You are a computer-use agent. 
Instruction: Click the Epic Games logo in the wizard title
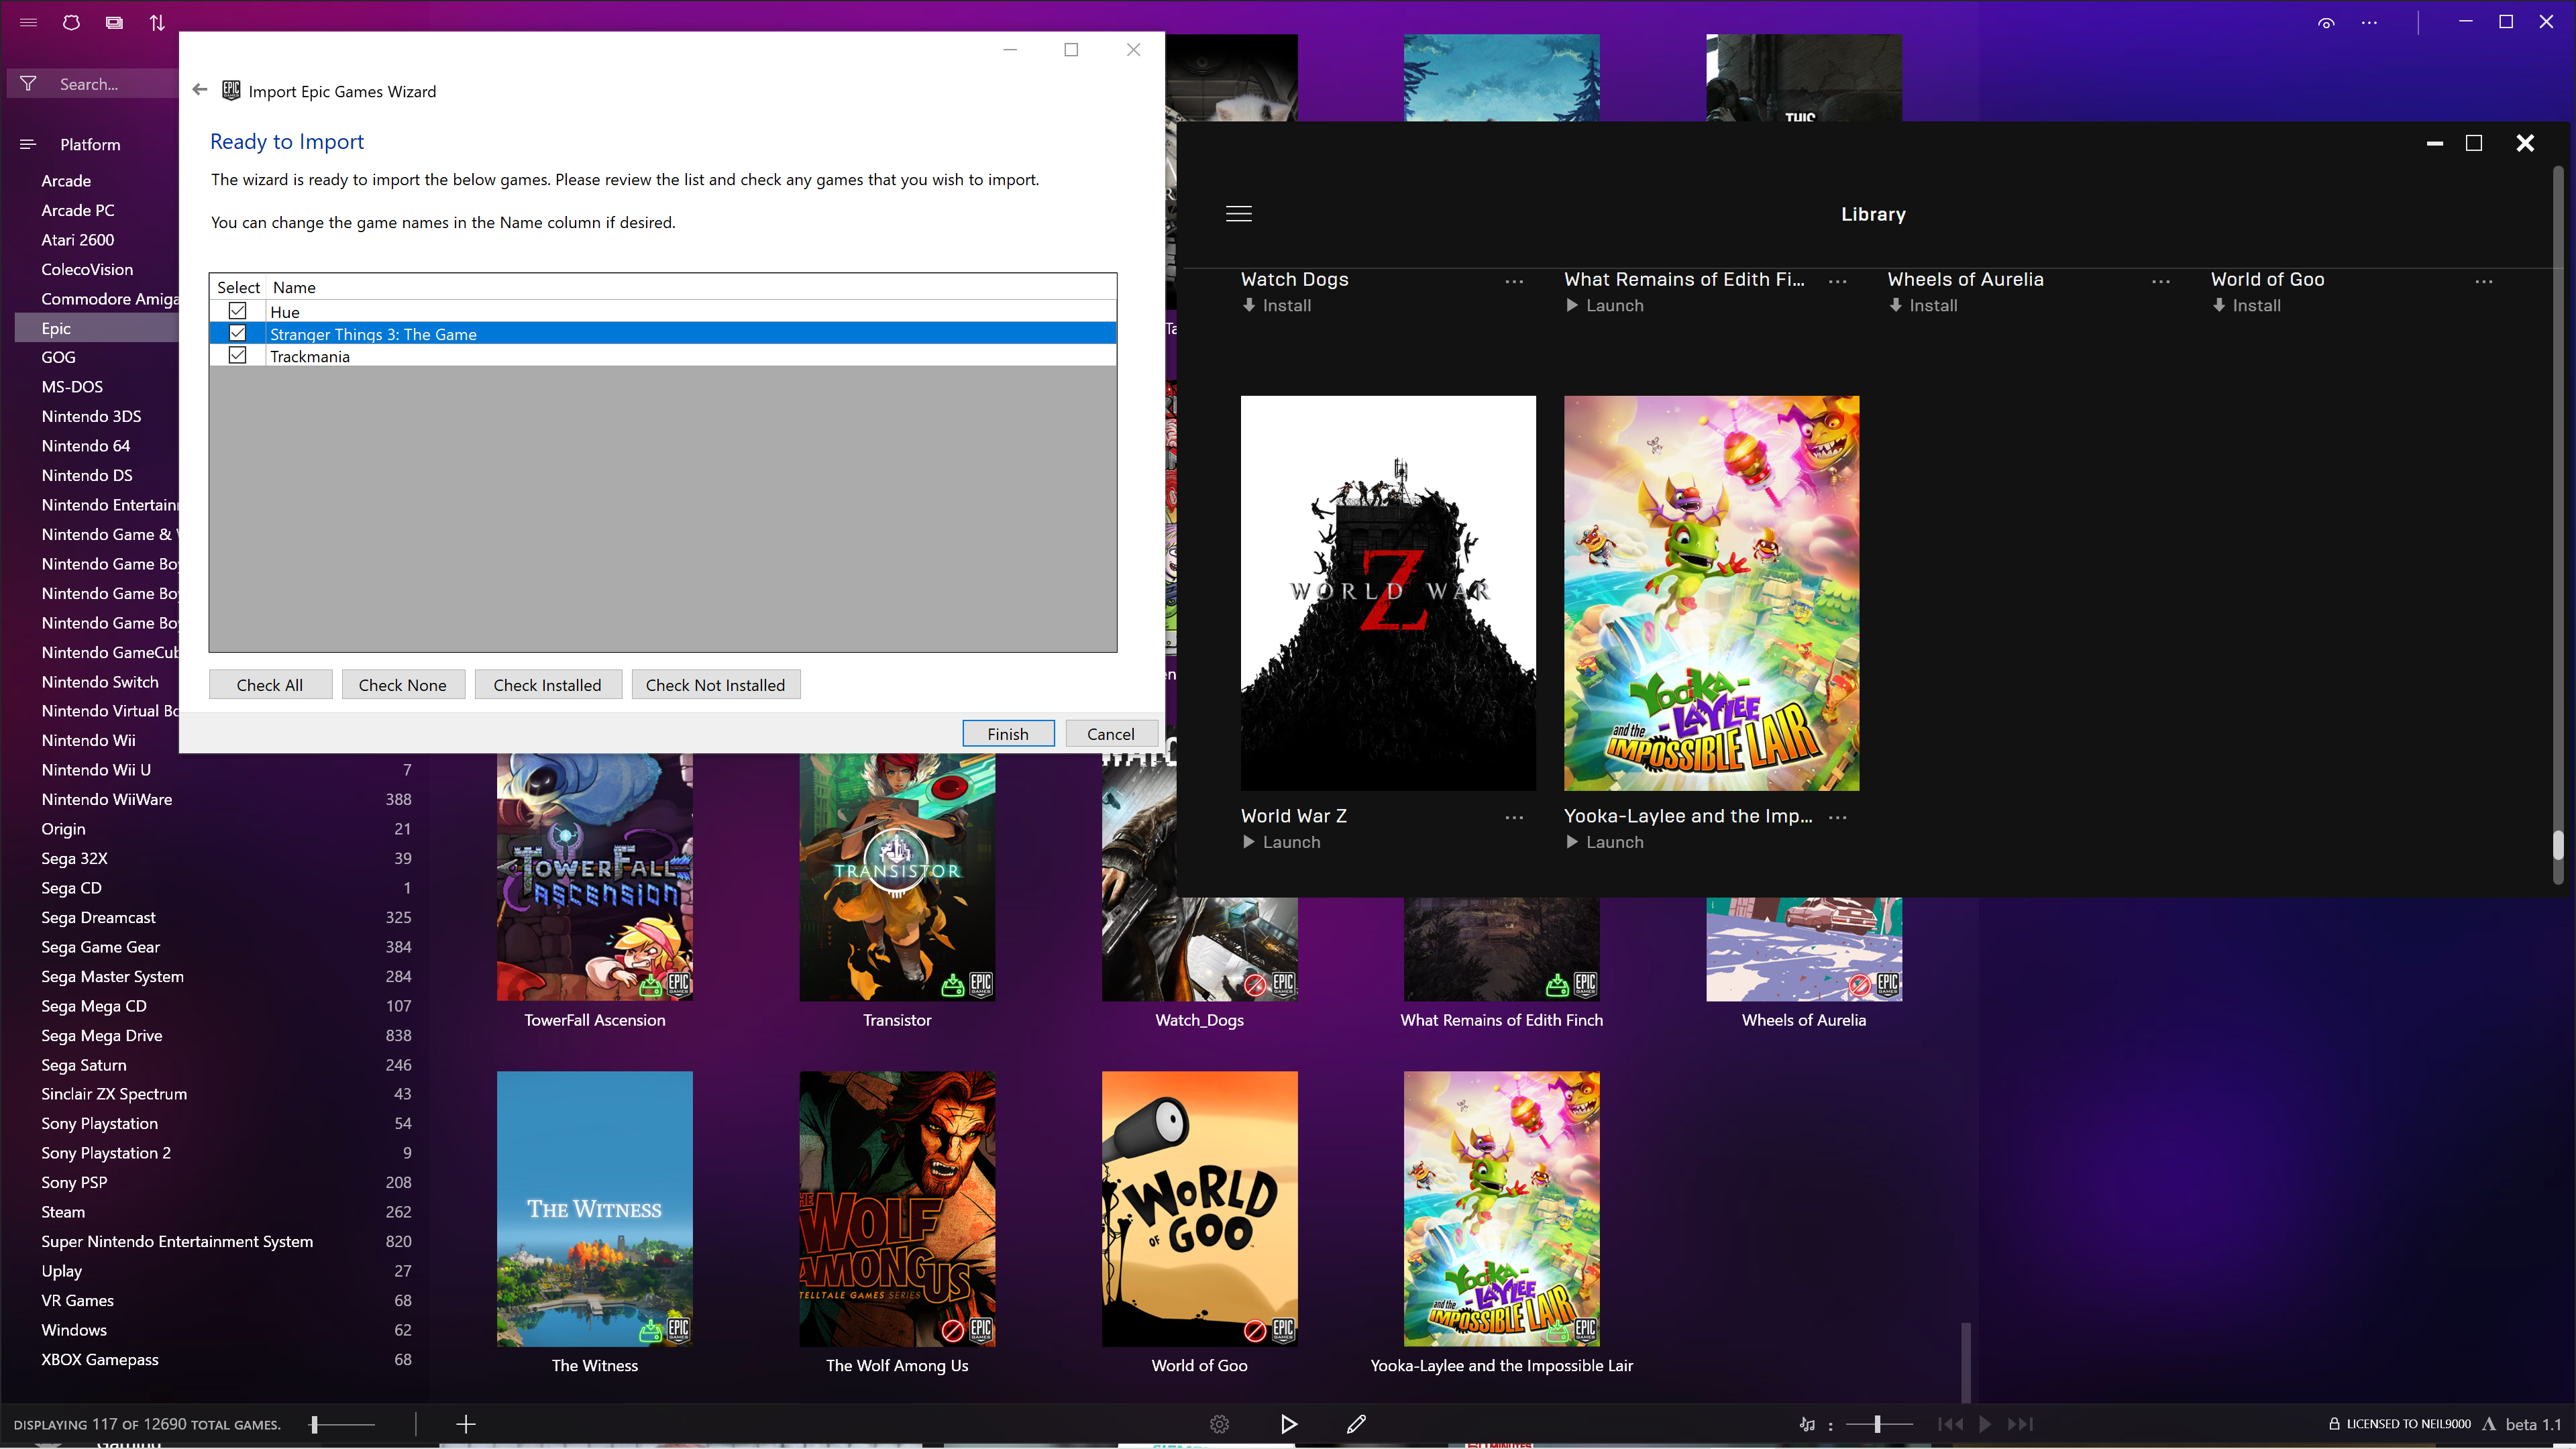[x=231, y=90]
